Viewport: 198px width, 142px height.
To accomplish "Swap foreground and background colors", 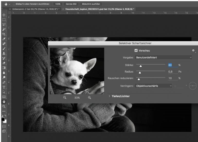I will pyautogui.click(x=5, y=116).
